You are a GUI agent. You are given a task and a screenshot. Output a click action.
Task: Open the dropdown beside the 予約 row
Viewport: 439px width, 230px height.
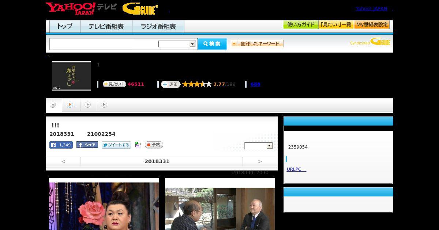click(259, 146)
